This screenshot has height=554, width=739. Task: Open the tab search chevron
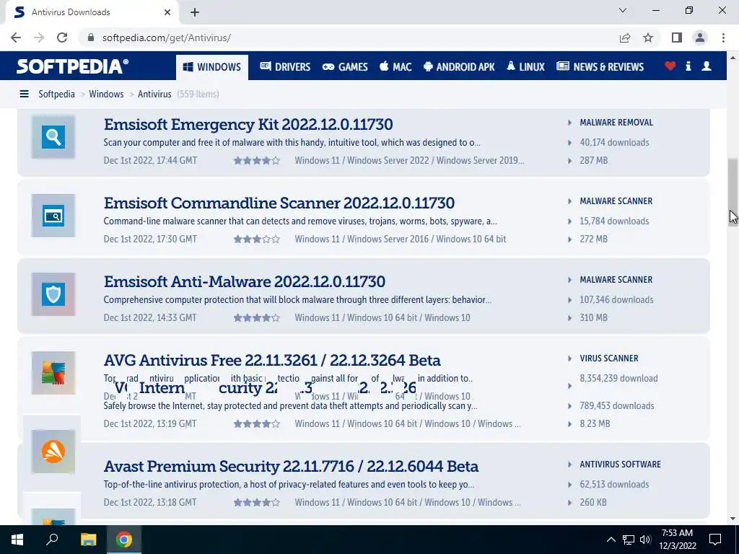[623, 10]
